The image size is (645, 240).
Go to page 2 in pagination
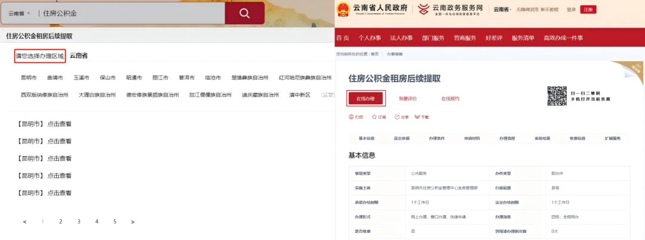point(60,222)
